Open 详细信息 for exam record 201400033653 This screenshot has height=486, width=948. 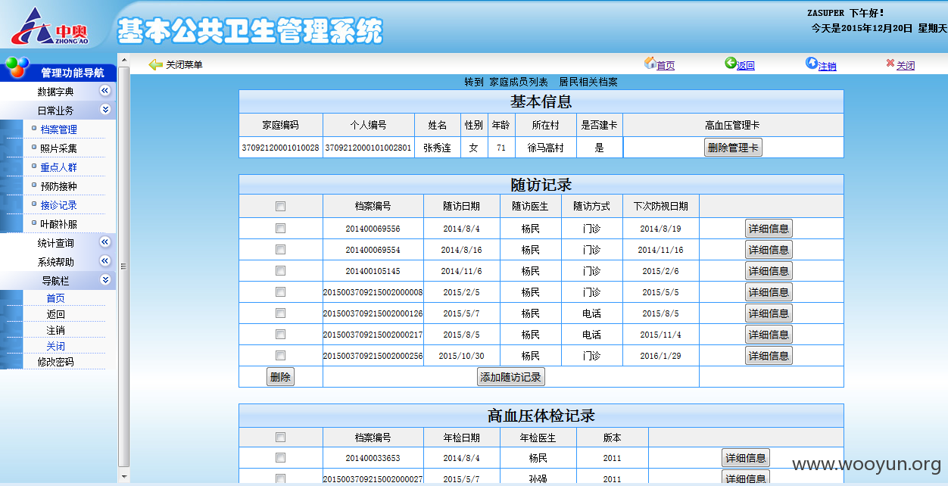[746, 458]
